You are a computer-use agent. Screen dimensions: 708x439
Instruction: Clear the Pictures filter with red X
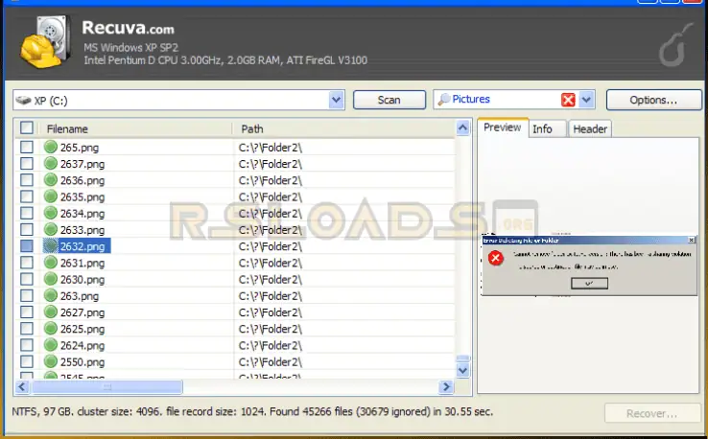pyautogui.click(x=568, y=100)
